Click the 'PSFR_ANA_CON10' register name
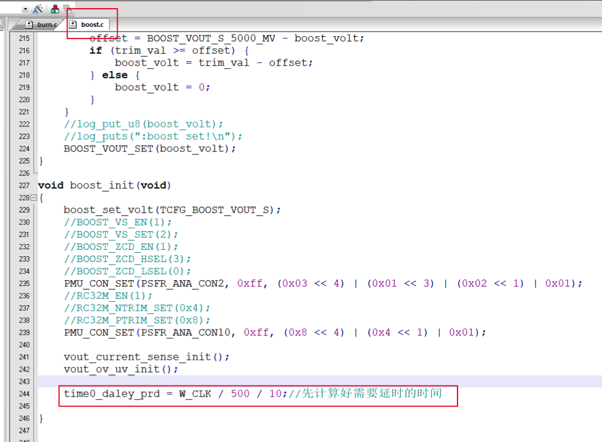This screenshot has height=442, width=602. 186,333
